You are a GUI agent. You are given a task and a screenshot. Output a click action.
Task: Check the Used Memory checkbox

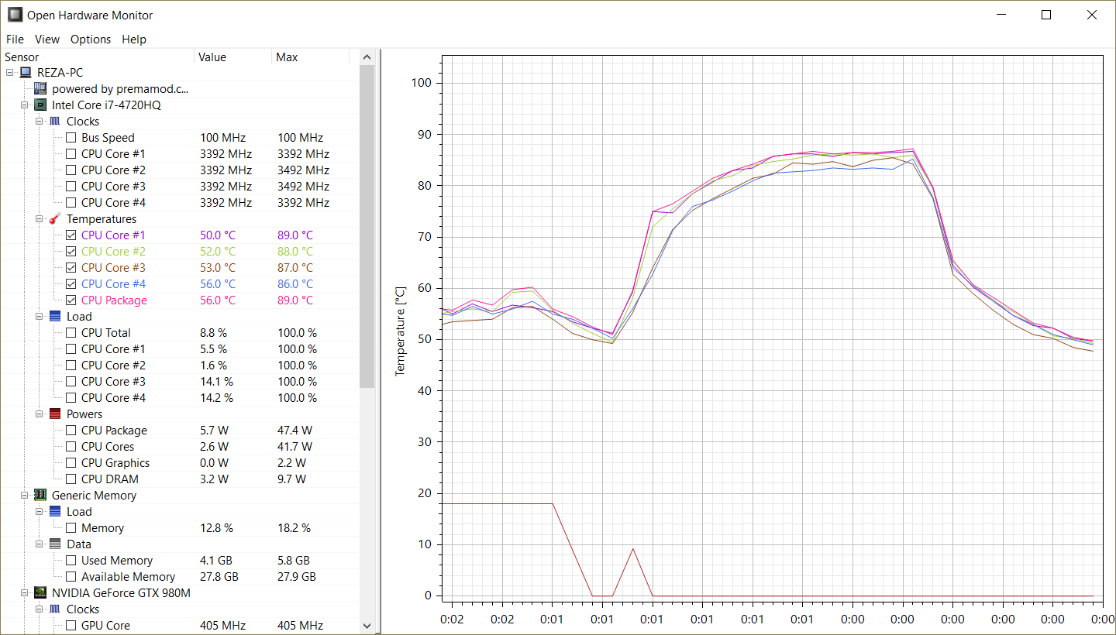71,560
